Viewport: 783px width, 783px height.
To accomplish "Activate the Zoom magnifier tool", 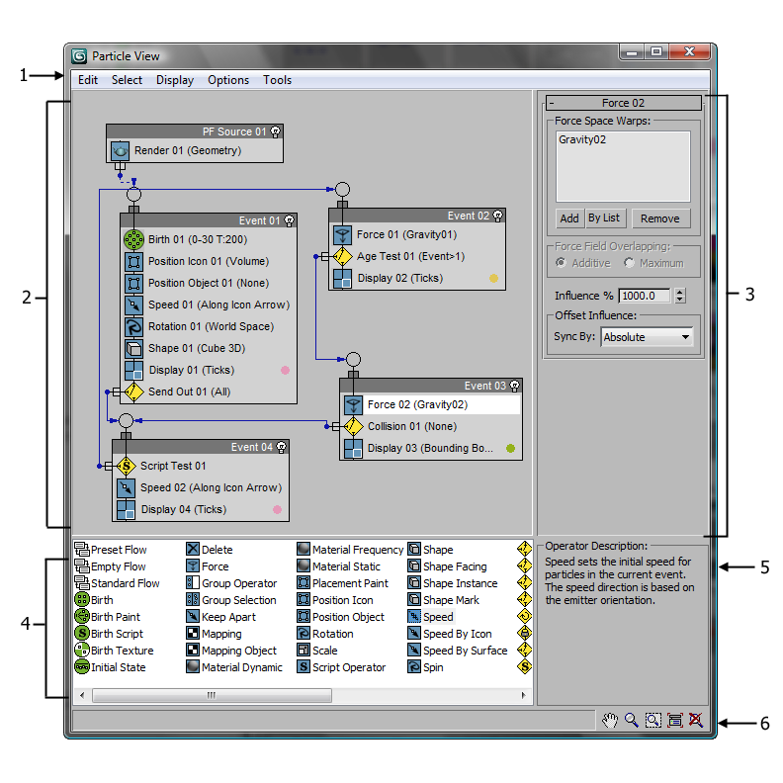I will click(631, 720).
